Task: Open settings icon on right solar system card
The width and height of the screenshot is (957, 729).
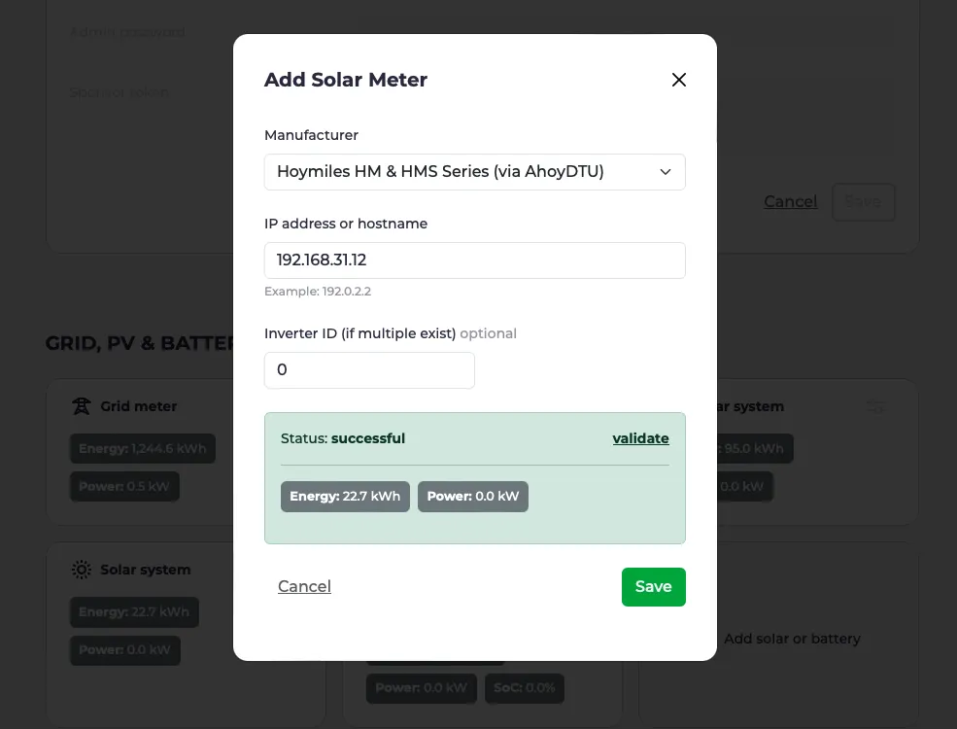Action: (875, 406)
